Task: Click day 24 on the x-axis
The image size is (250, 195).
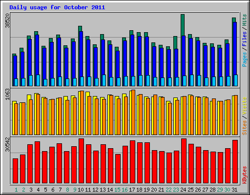Action: pos(183,190)
